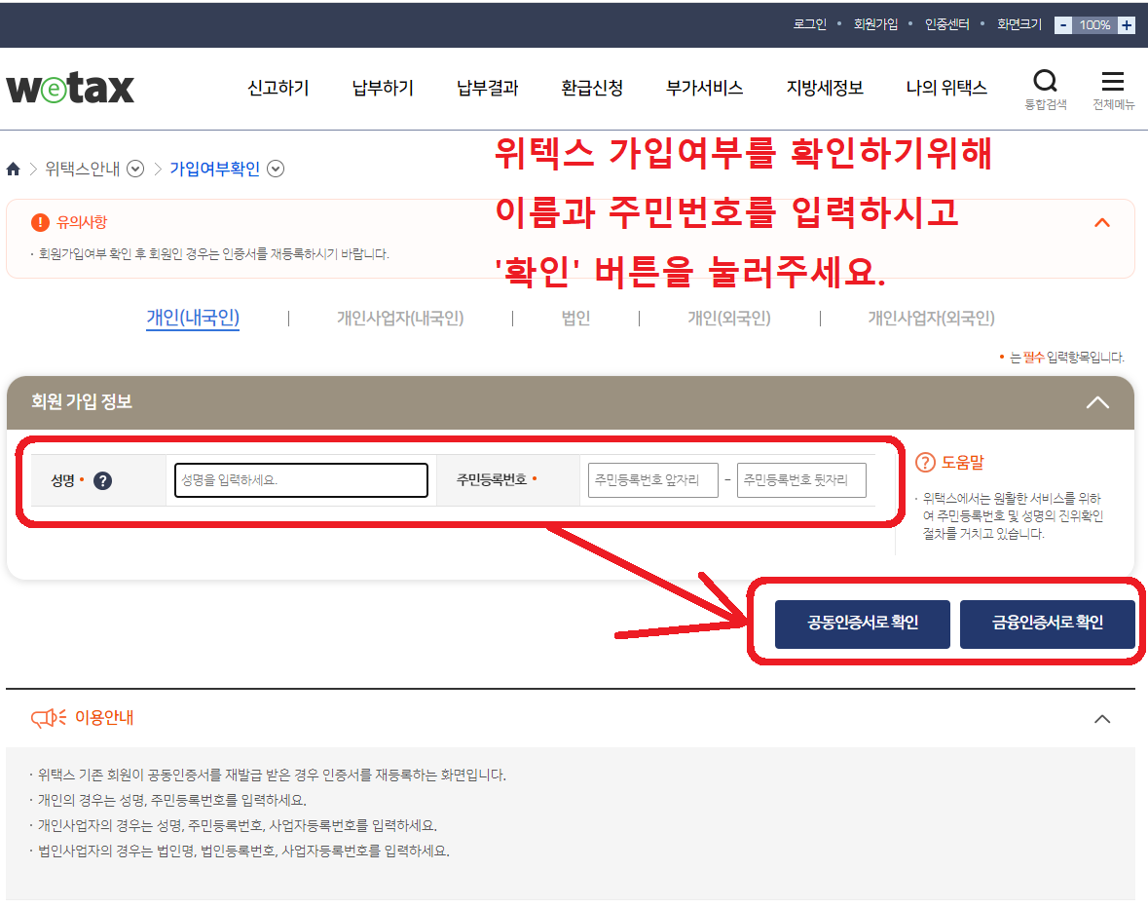Viewport: 1148px width, 908px height.
Task: Switch to the 법인 tab
Action: [576, 318]
